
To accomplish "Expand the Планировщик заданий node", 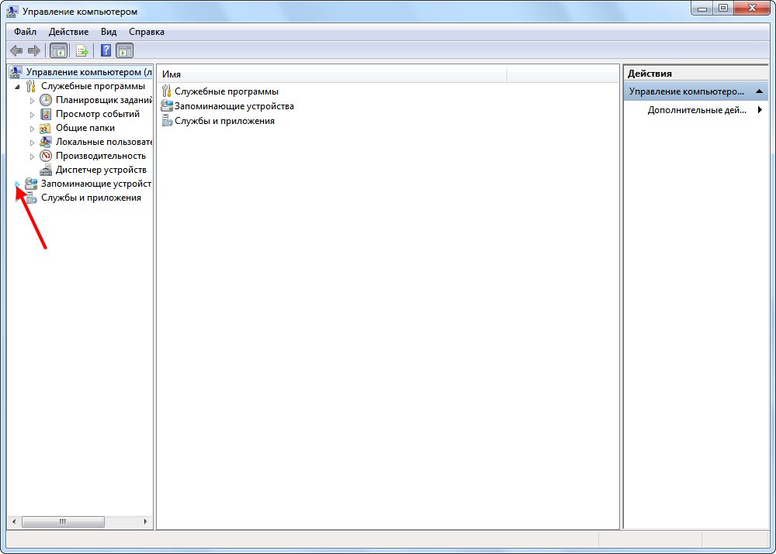I will (32, 100).
